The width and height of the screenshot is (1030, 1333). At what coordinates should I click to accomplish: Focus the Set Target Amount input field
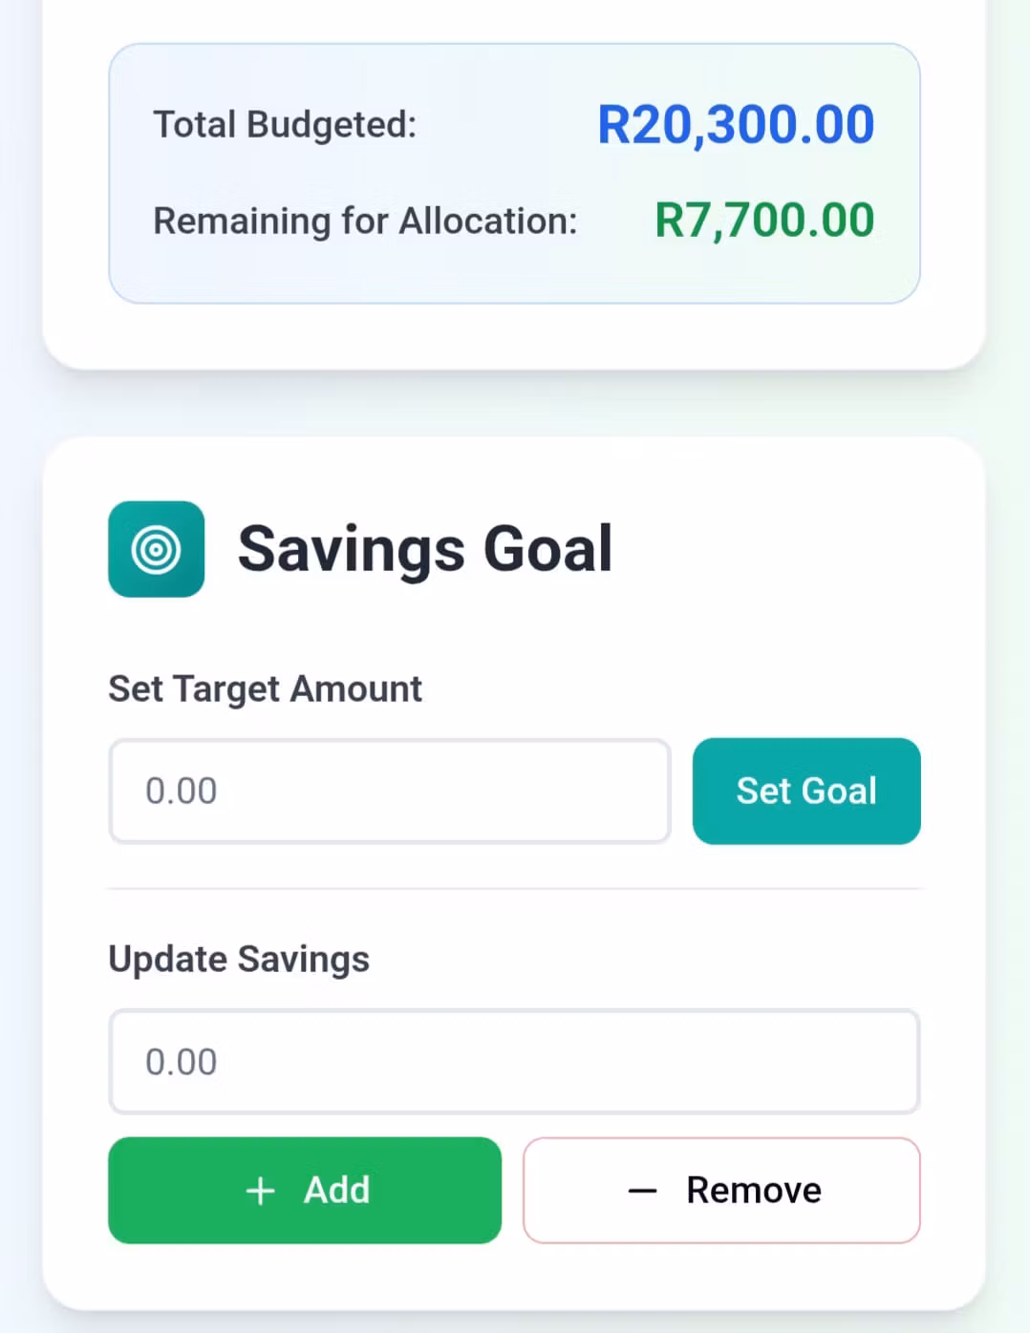(389, 791)
